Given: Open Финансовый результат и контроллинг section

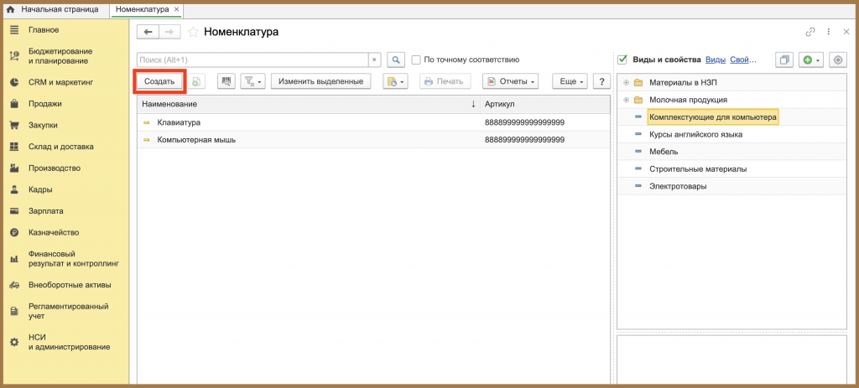Looking at the screenshot, I should [x=65, y=258].
